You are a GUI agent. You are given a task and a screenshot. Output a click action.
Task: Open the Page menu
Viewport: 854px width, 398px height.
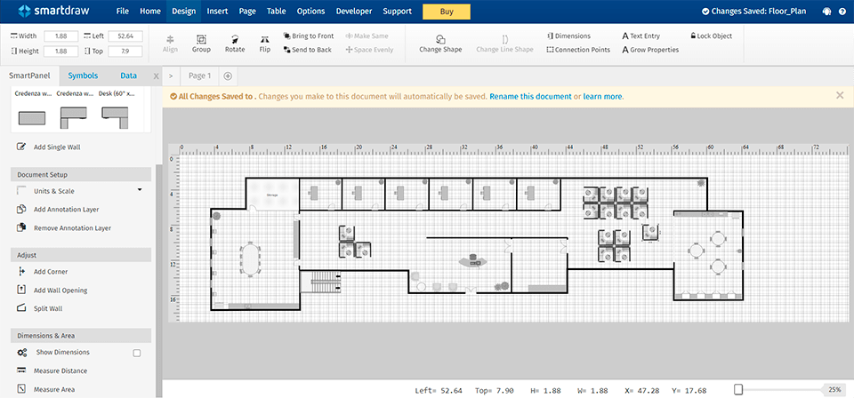(x=247, y=11)
